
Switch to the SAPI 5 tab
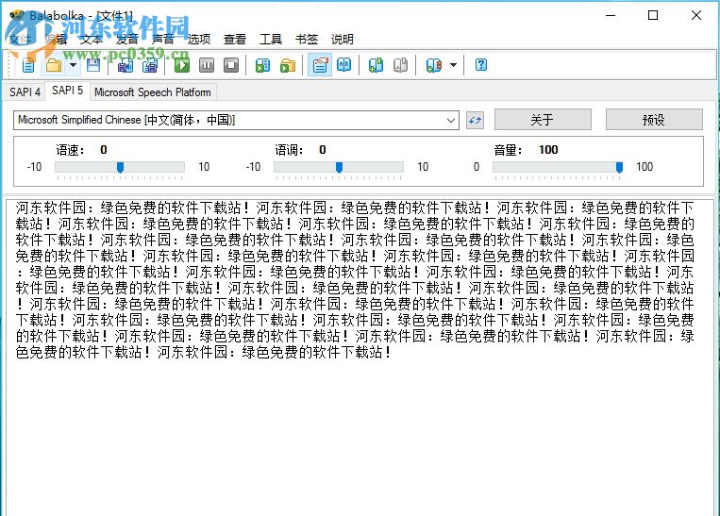point(68,91)
